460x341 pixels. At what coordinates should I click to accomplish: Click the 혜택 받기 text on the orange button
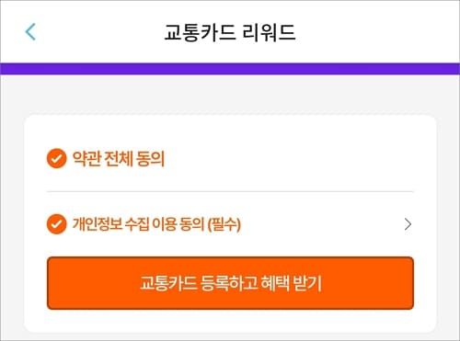coord(291,283)
